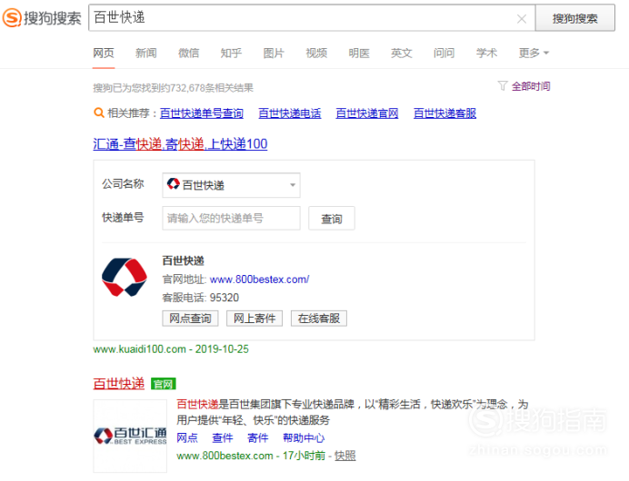Expand the 公司名称 company dropdown
The width and height of the screenshot is (629, 481).
click(231, 185)
